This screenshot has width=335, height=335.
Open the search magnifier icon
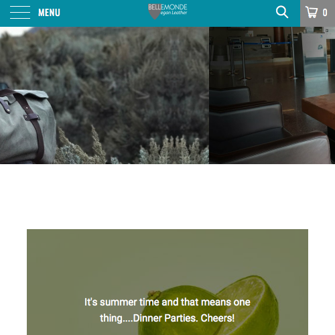point(282,12)
